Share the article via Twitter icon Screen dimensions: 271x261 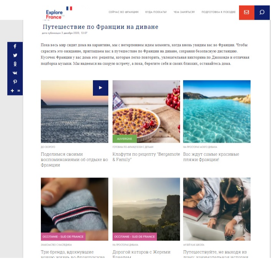click(15, 55)
